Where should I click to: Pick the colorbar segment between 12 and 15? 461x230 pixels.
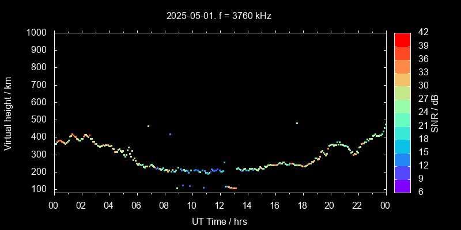402,159
